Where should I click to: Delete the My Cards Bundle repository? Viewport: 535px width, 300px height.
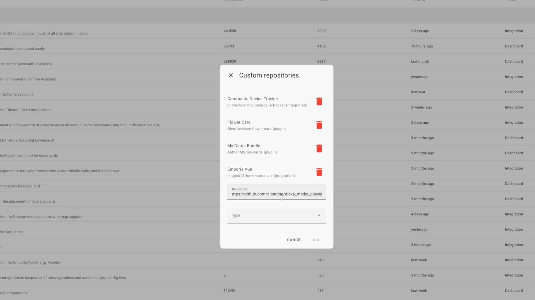coord(319,149)
